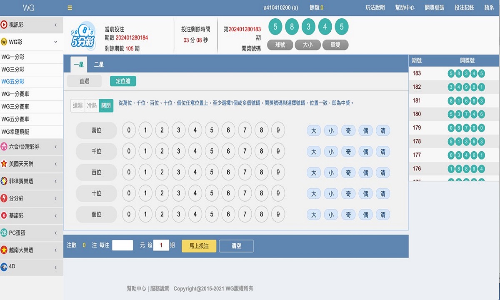Click the 追期 periods input field
This screenshot has width=500, height=300.
(x=161, y=245)
